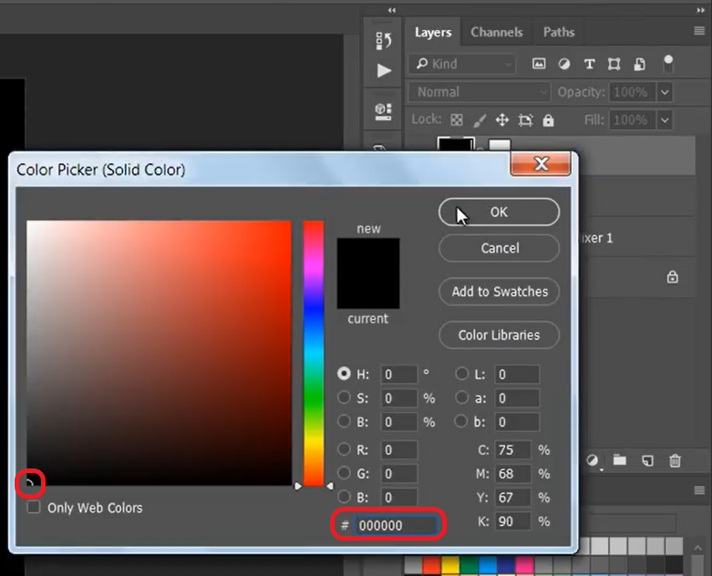Filter layers by adjustment layers icon
Screen dimensions: 712x576
tap(564, 64)
